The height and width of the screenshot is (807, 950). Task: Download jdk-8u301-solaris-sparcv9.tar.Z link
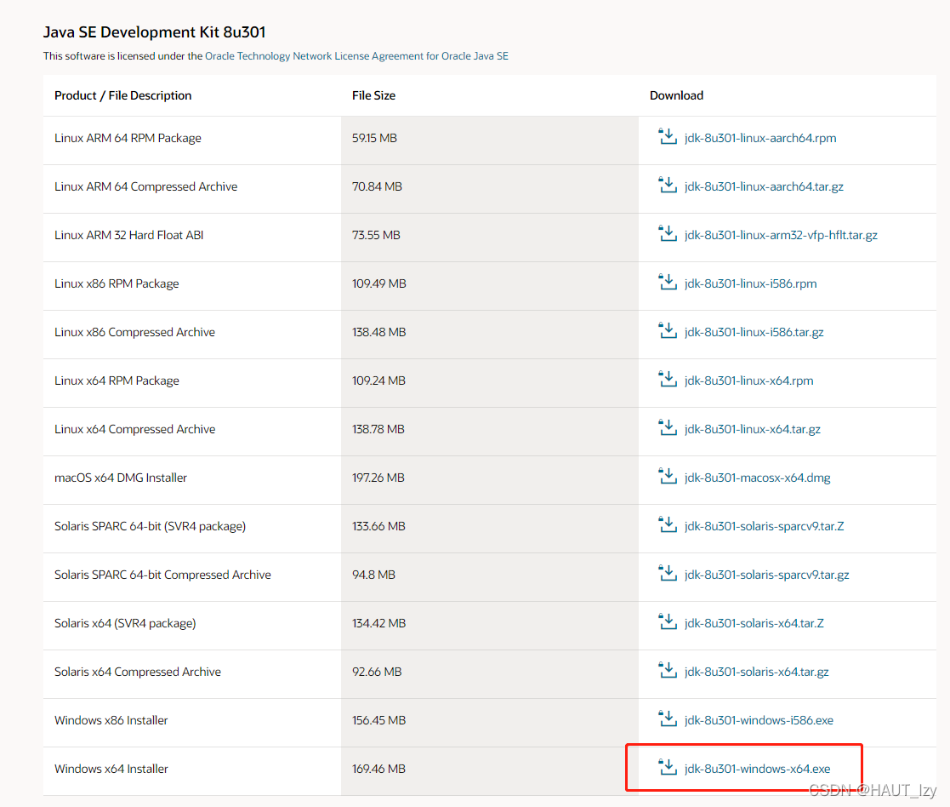tap(765, 526)
